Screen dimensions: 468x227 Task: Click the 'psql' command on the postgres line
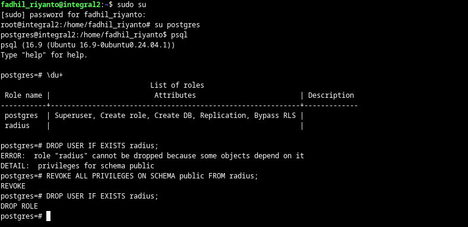(x=179, y=35)
